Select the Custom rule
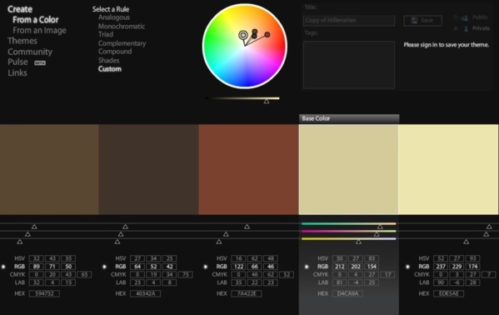 [x=110, y=69]
